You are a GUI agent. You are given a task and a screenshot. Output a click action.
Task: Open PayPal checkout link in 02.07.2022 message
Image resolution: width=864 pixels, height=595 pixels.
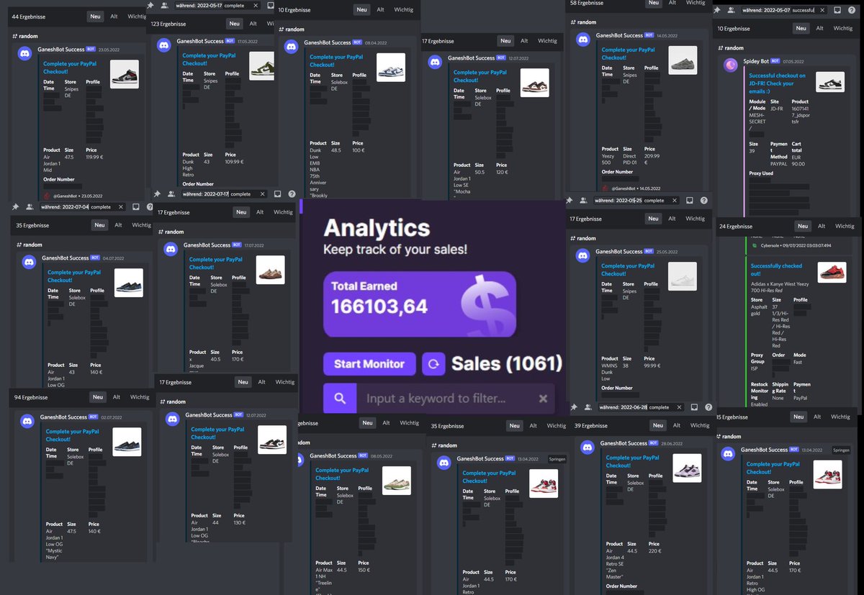tap(73, 435)
